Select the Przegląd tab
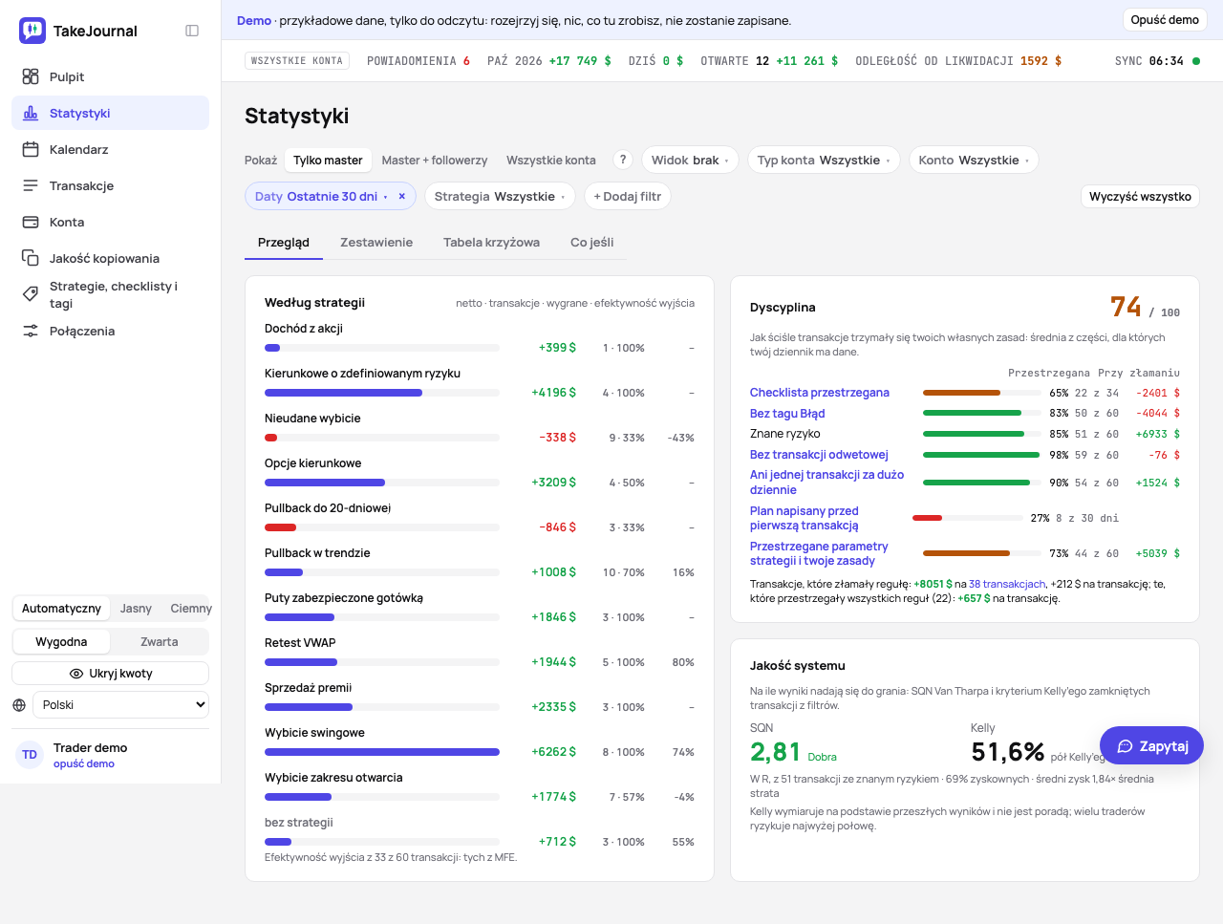Screen dimensions: 1223x924 tap(284, 243)
